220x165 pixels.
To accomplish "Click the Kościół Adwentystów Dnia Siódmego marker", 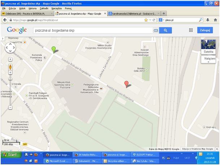I will click(144, 47).
